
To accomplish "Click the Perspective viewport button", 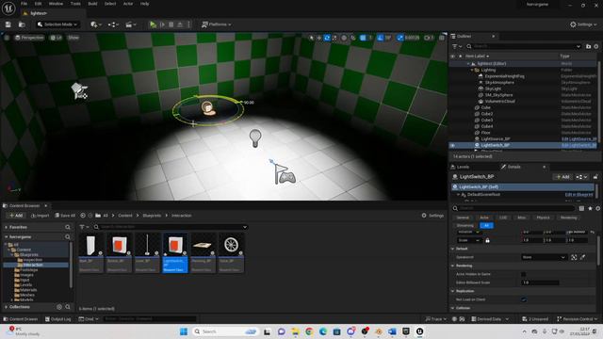I will (x=29, y=38).
